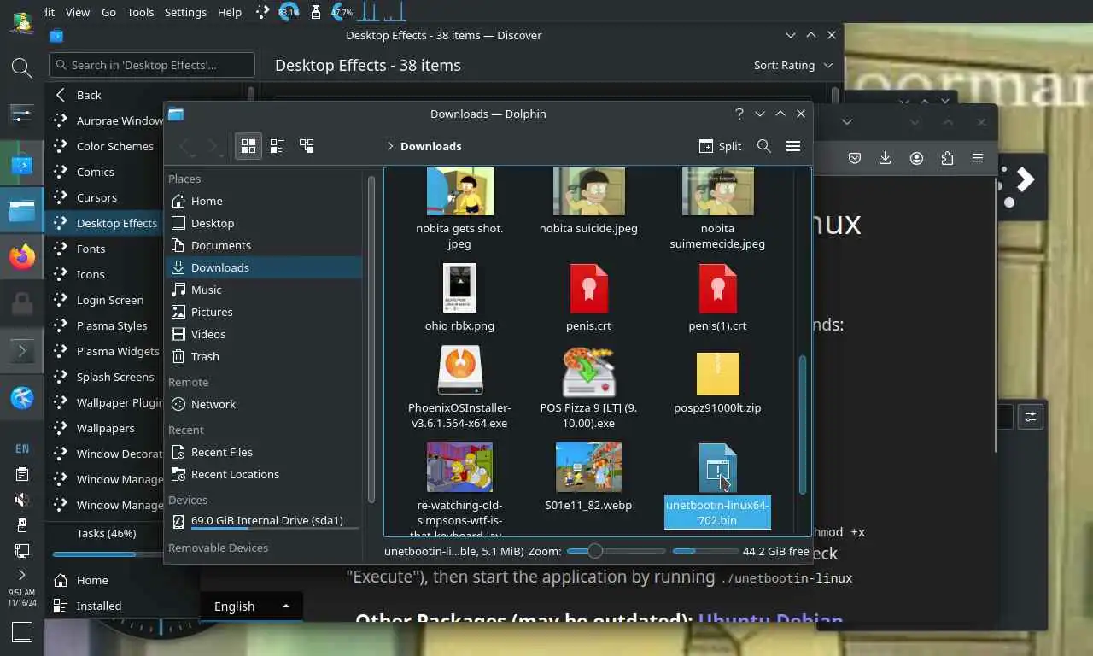Open the clipboard tray icon
1093x656 pixels.
click(22, 474)
